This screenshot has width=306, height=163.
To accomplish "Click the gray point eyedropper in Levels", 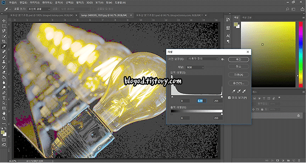I will point(239,91).
